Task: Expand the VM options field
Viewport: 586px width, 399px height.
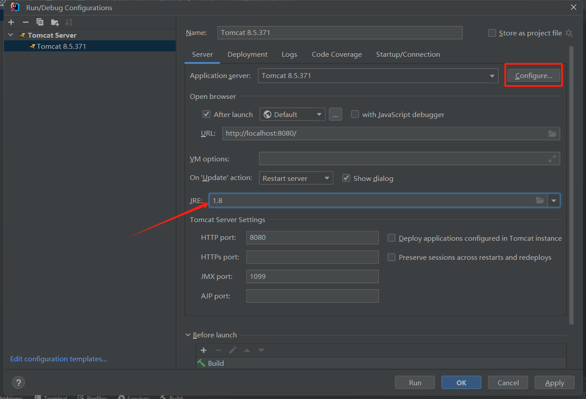Action: 552,159
